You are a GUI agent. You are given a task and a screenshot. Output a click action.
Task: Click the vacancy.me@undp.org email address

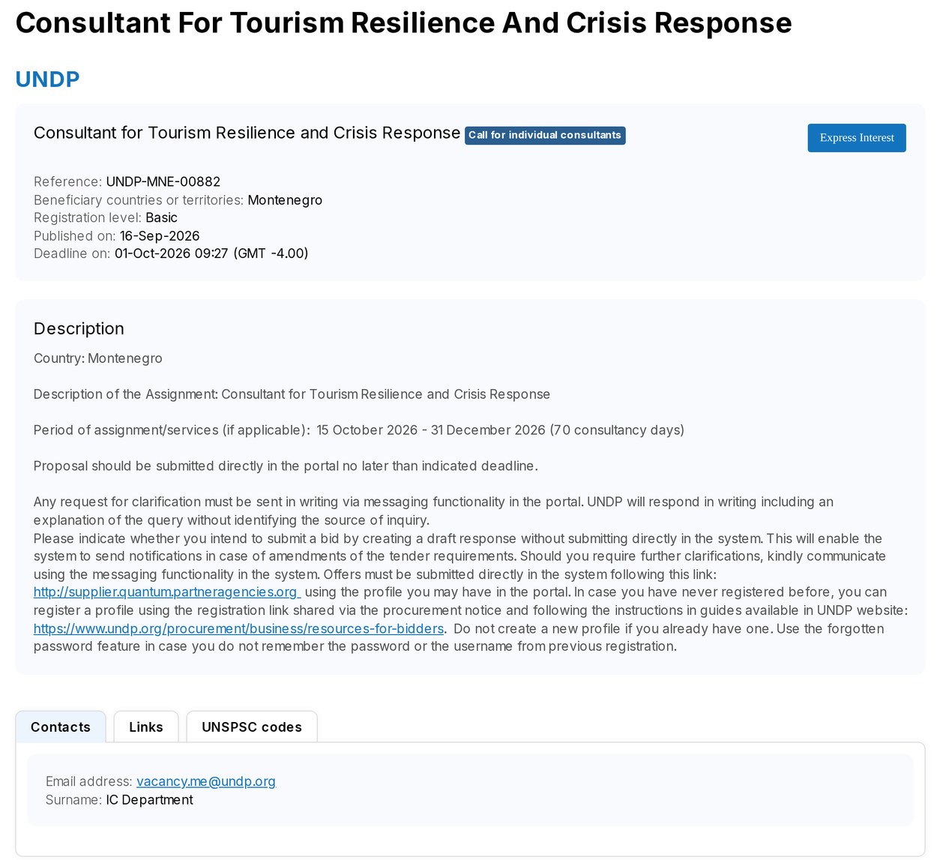point(206,781)
